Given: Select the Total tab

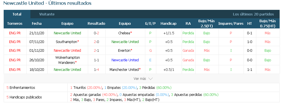Looking at the screenshot, I should [17, 14].
